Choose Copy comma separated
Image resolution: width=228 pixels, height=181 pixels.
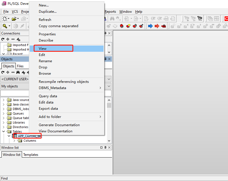66,26
